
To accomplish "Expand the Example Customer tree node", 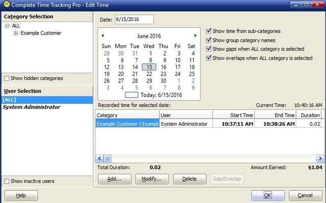I will pyautogui.click(x=16, y=33).
